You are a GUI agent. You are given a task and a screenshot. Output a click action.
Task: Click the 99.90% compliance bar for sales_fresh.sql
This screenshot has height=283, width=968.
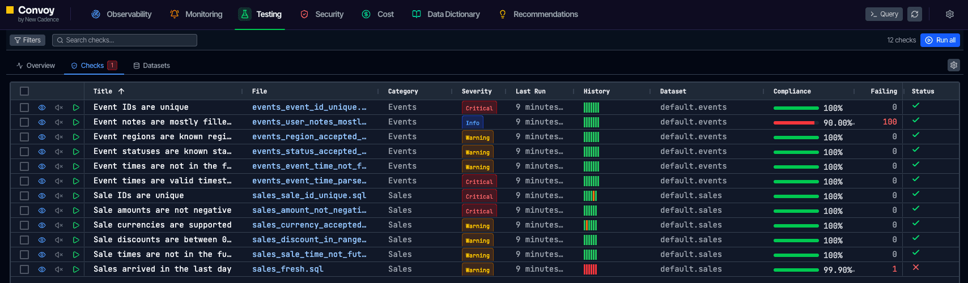pyautogui.click(x=796, y=270)
